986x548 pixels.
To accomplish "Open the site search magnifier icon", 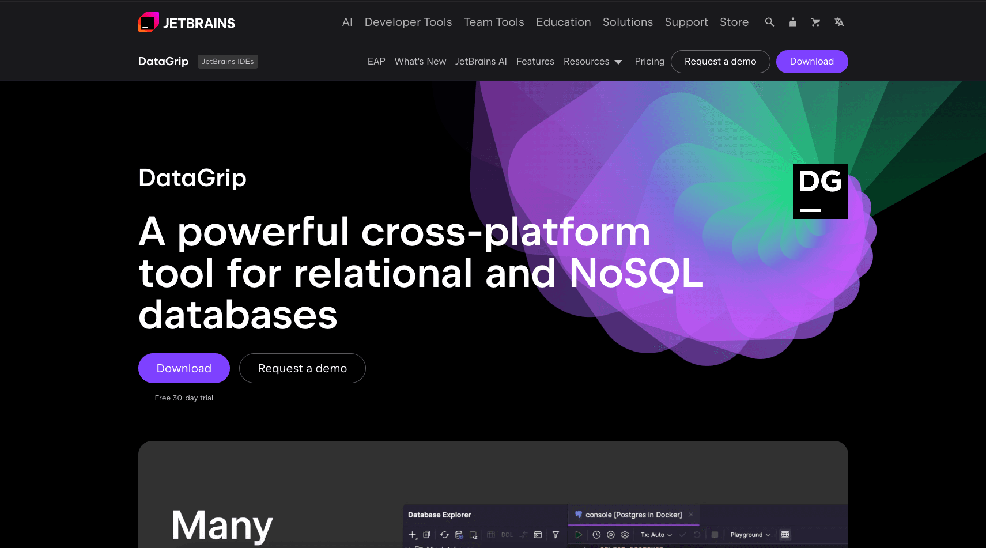I will [x=769, y=22].
